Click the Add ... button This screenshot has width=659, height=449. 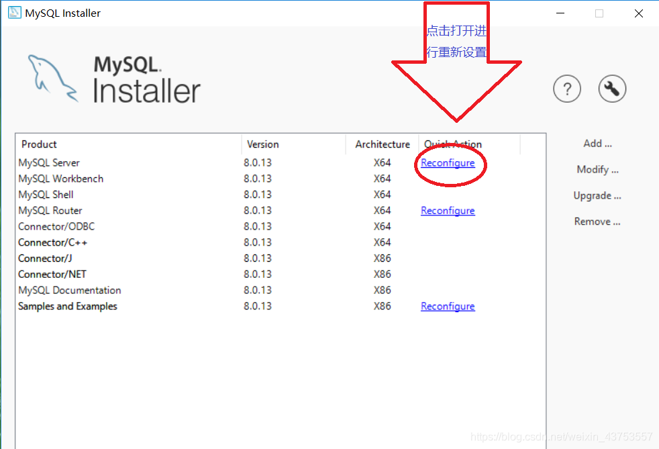pyautogui.click(x=597, y=144)
